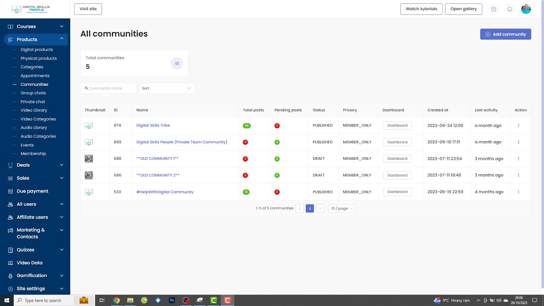Click the Quizzes icon in sidebar
The image size is (544, 306).
[11, 250]
